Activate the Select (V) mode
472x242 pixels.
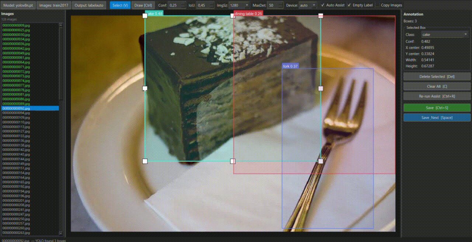click(x=120, y=5)
